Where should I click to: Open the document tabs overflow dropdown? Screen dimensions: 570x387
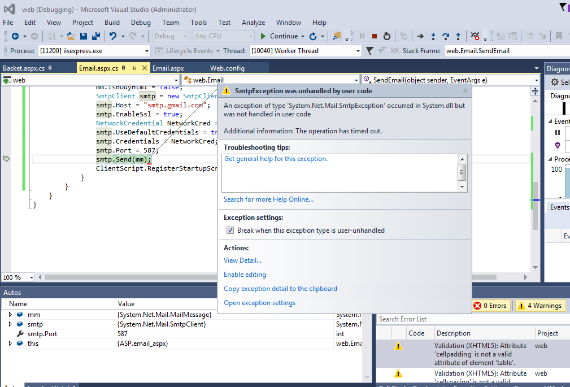pos(537,68)
